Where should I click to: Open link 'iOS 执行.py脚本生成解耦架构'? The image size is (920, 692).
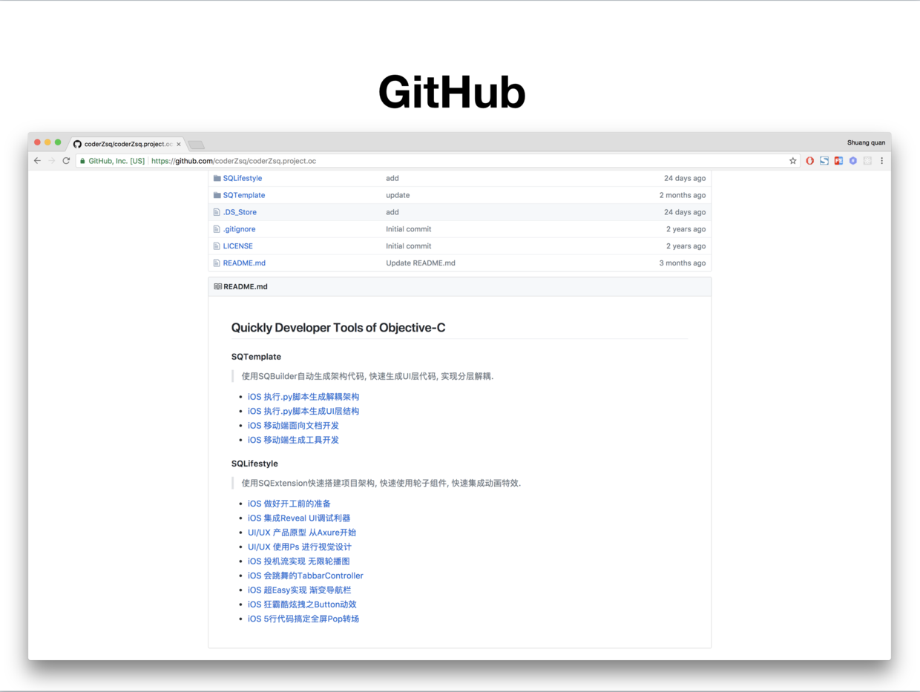(x=303, y=397)
